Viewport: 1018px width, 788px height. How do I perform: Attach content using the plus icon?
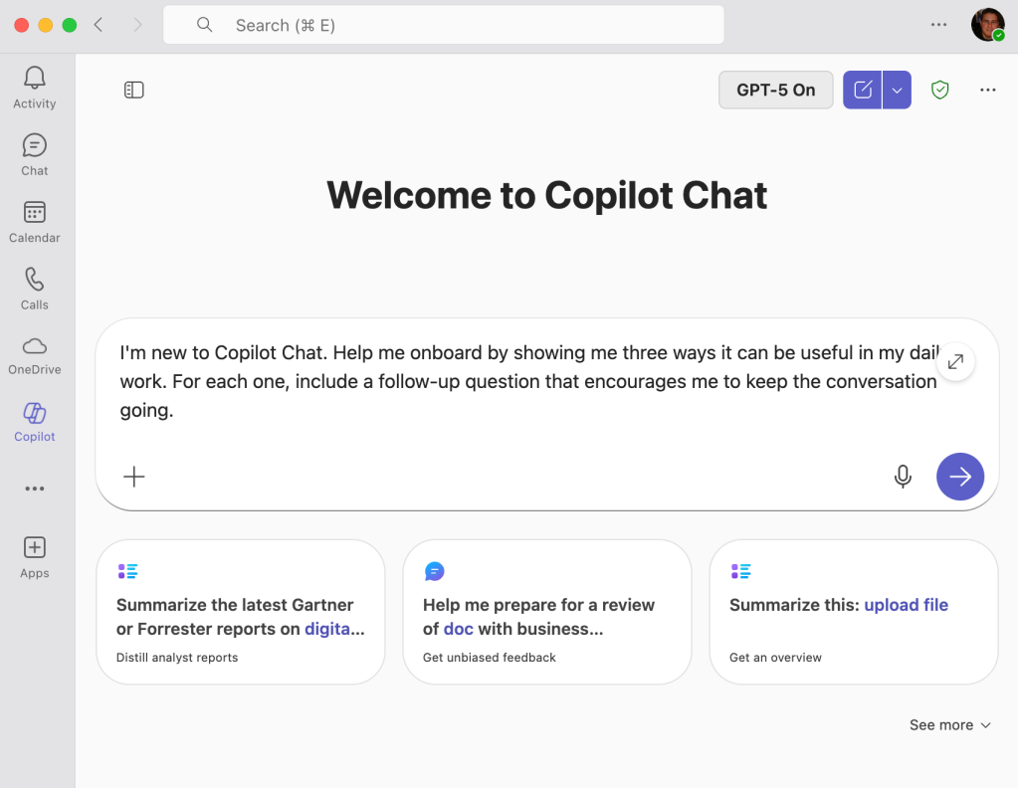133,477
